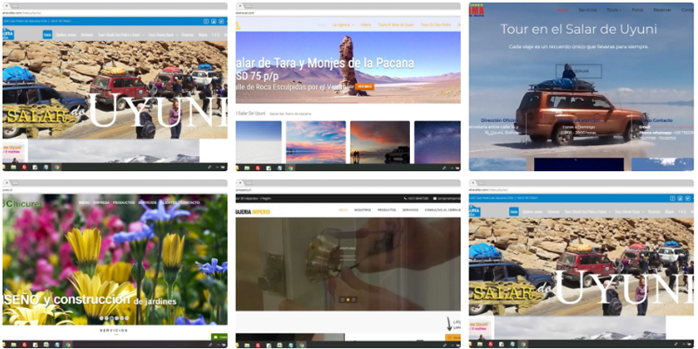Image resolution: width=698 pixels, height=349 pixels.
Task: Click Inicio on Tour en el Salar site
Action: [x=563, y=10]
